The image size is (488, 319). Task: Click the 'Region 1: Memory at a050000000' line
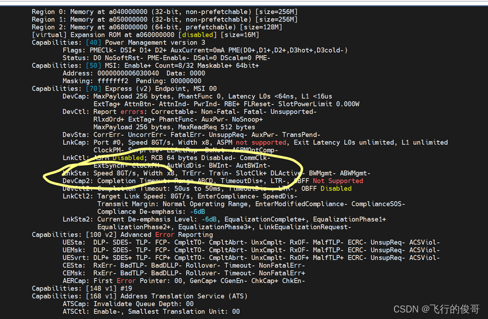[x=165, y=20]
